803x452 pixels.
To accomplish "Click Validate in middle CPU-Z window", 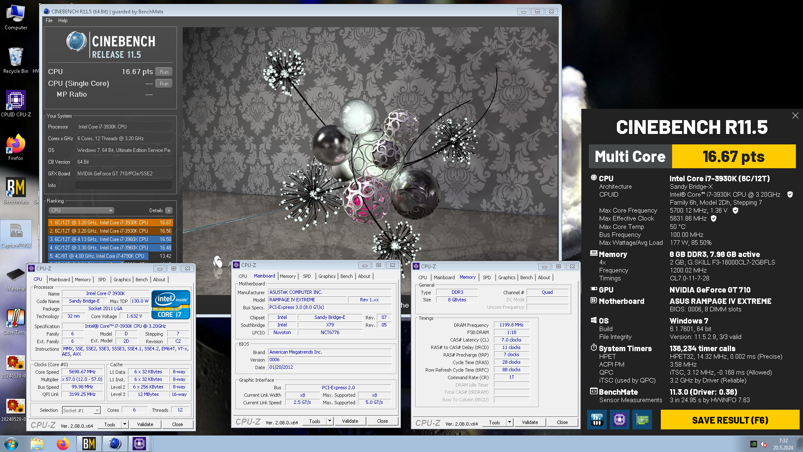I will pyautogui.click(x=350, y=421).
